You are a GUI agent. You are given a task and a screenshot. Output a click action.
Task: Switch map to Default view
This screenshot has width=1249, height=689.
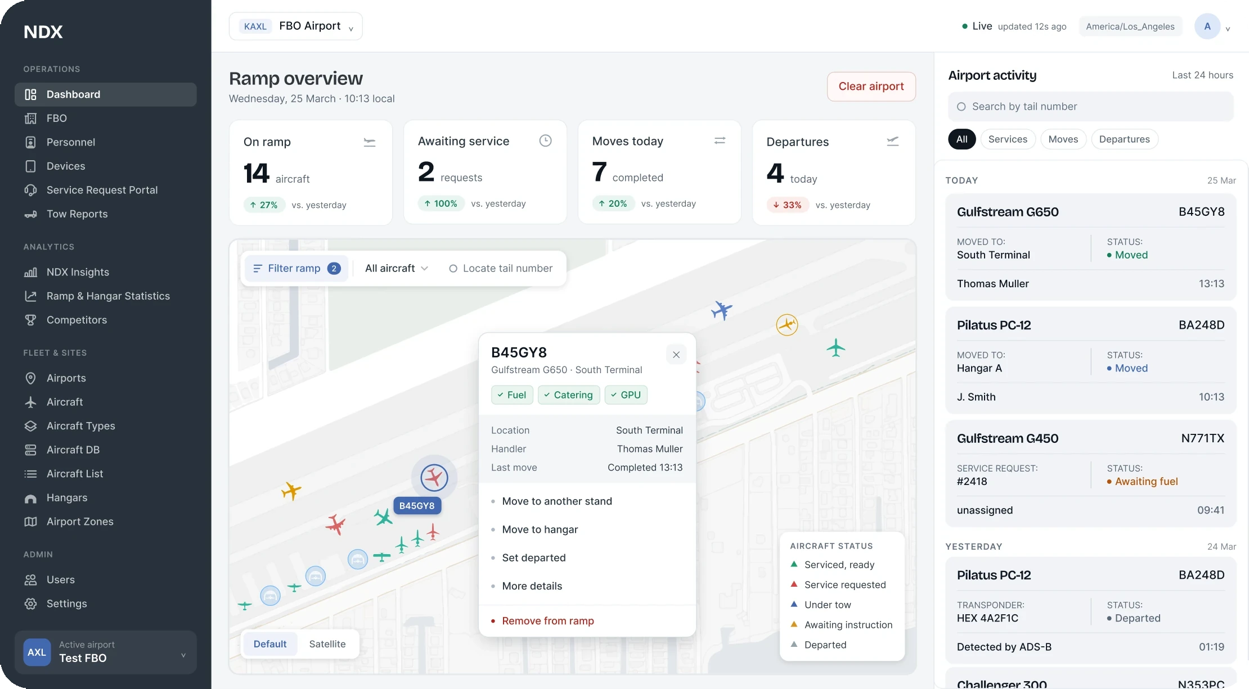point(270,644)
